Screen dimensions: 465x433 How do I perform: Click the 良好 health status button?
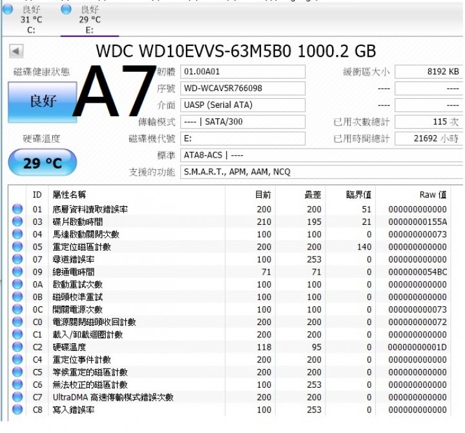(x=43, y=102)
